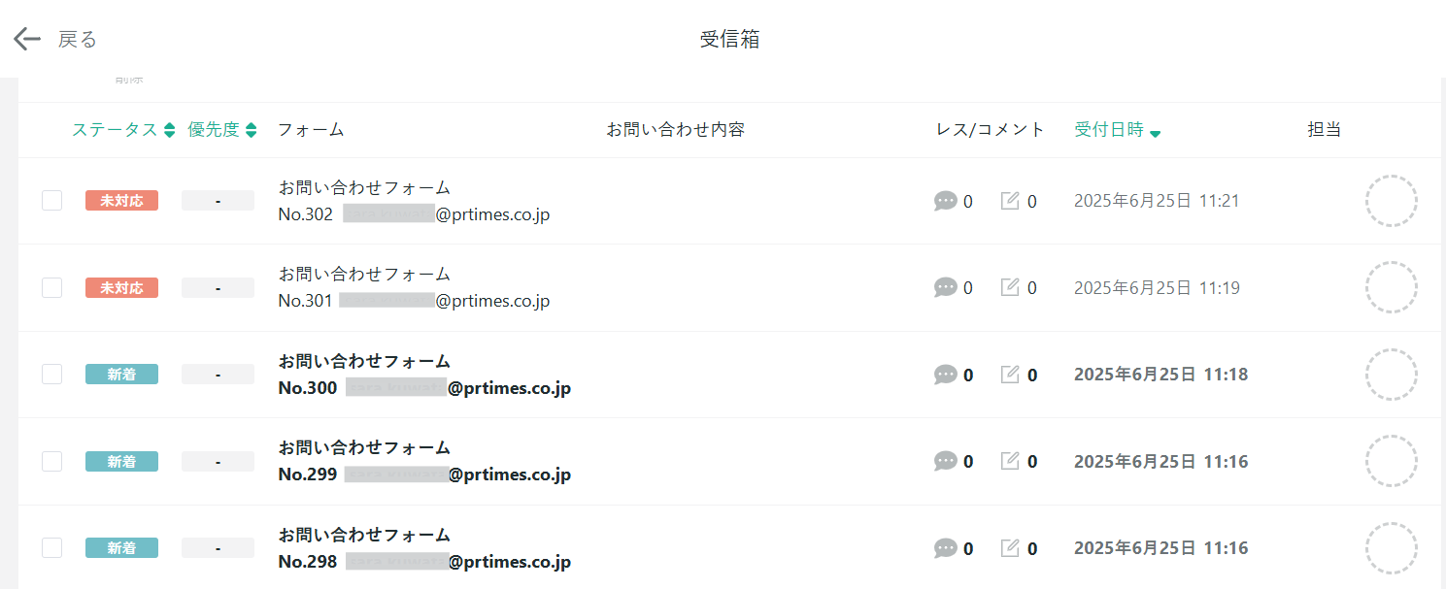This screenshot has height=589, width=1446.
Task: Open the priority field of inquiry No.302
Action: [218, 201]
